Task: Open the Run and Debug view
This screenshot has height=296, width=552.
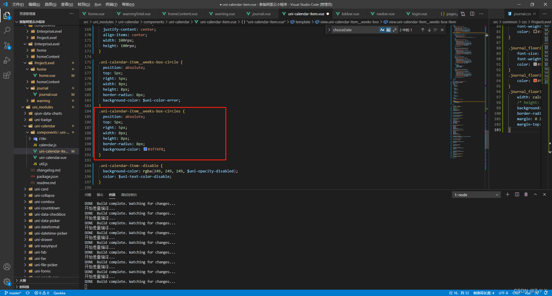Action: (x=7, y=60)
